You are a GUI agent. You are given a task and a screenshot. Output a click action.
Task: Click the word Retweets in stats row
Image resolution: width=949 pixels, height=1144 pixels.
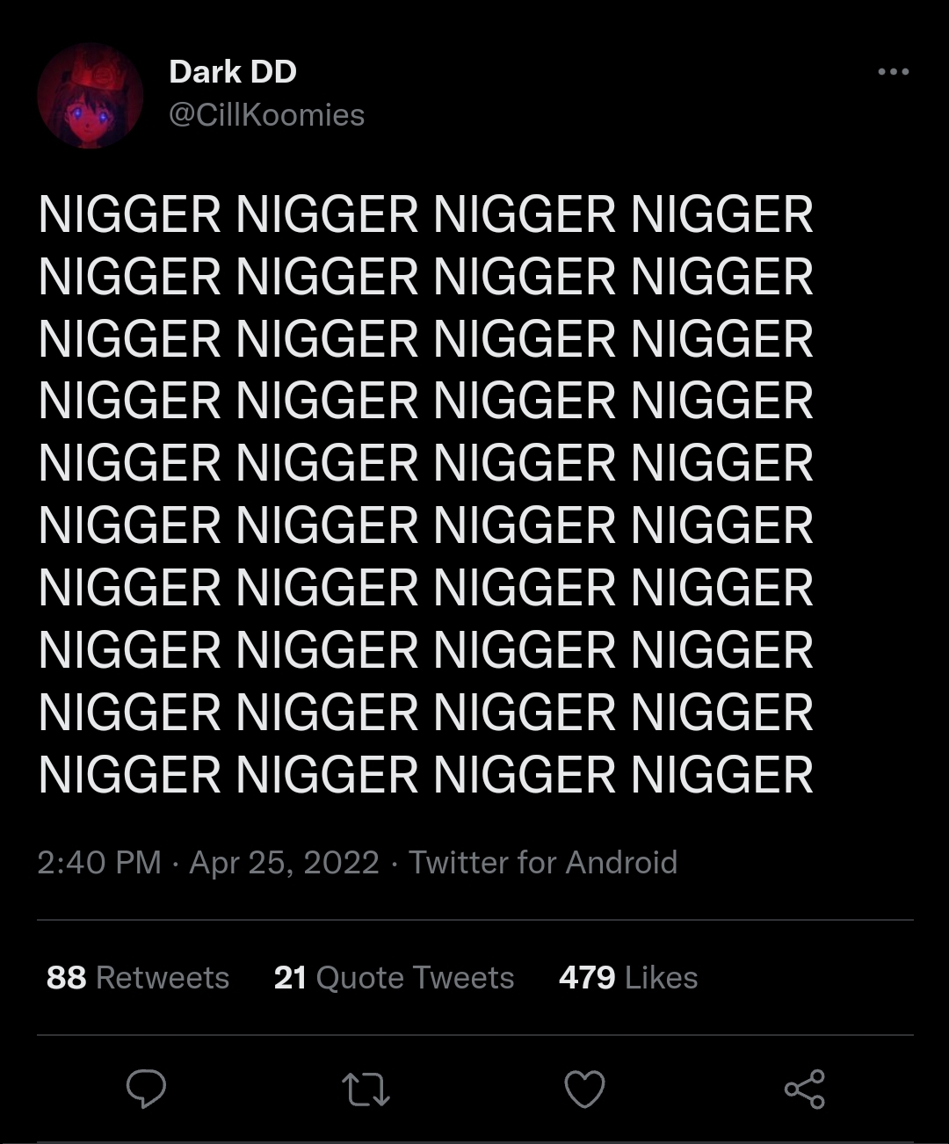pos(163,977)
